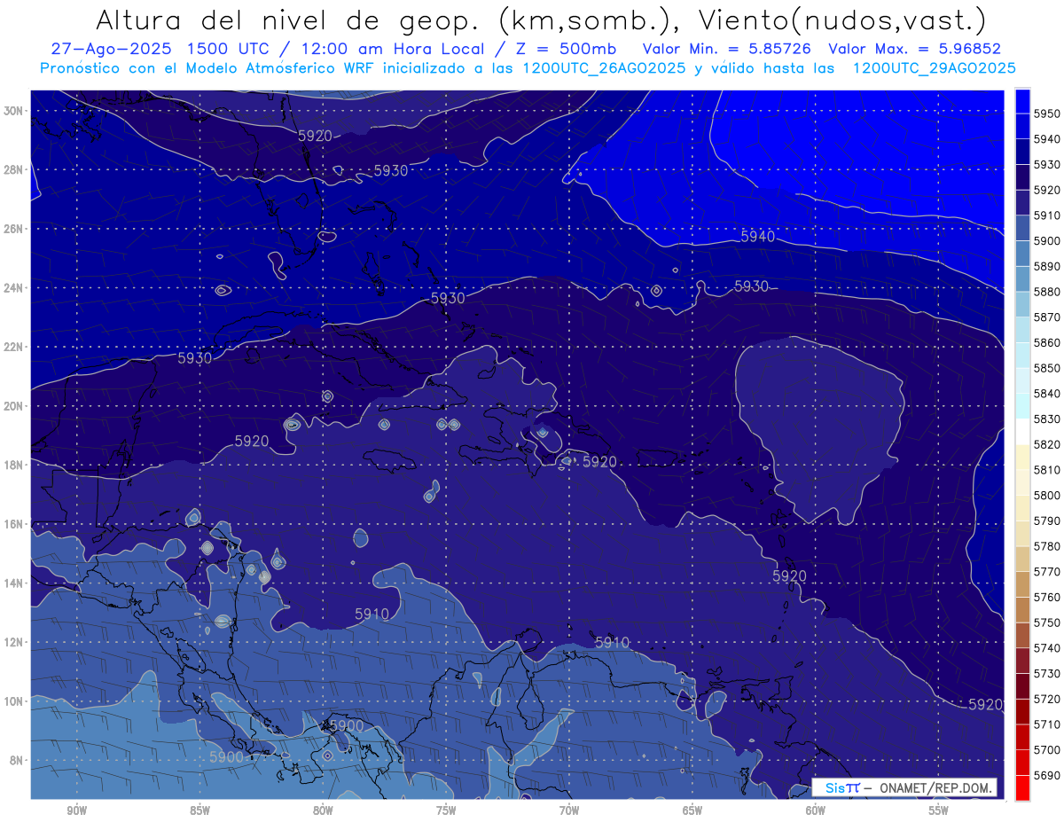
Task: Click the white legend swatch between 5830 and 5820
Action: point(1022,431)
